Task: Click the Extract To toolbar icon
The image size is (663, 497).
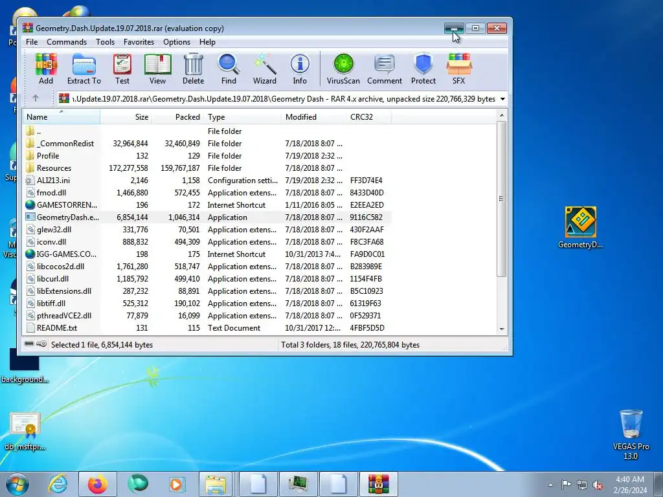Action: tap(84, 69)
